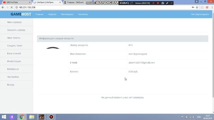Open Мои тикеты in the sidebar
The width and height of the screenshot is (214, 120).
(x=14, y=38)
